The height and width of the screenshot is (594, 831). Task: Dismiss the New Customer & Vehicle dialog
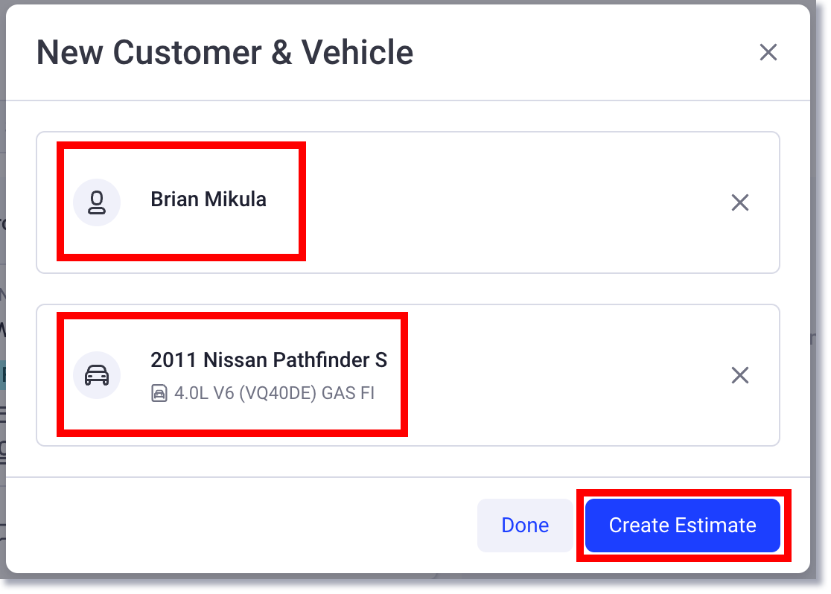768,52
